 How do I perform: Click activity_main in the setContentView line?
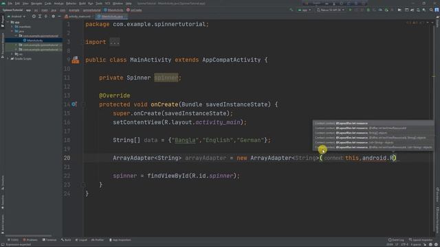218,122
